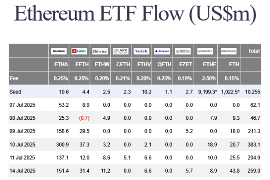The height and width of the screenshot is (180, 270).
Task: Select the VanEck logo
Action: point(141,51)
